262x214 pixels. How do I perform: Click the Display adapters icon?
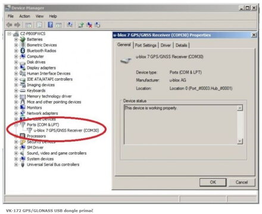tap(23, 68)
